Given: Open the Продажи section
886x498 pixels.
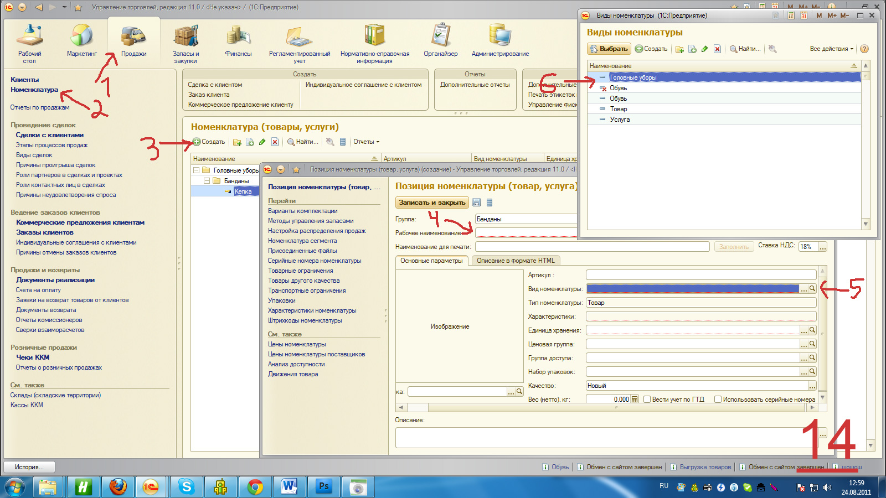Looking at the screenshot, I should click(x=134, y=40).
